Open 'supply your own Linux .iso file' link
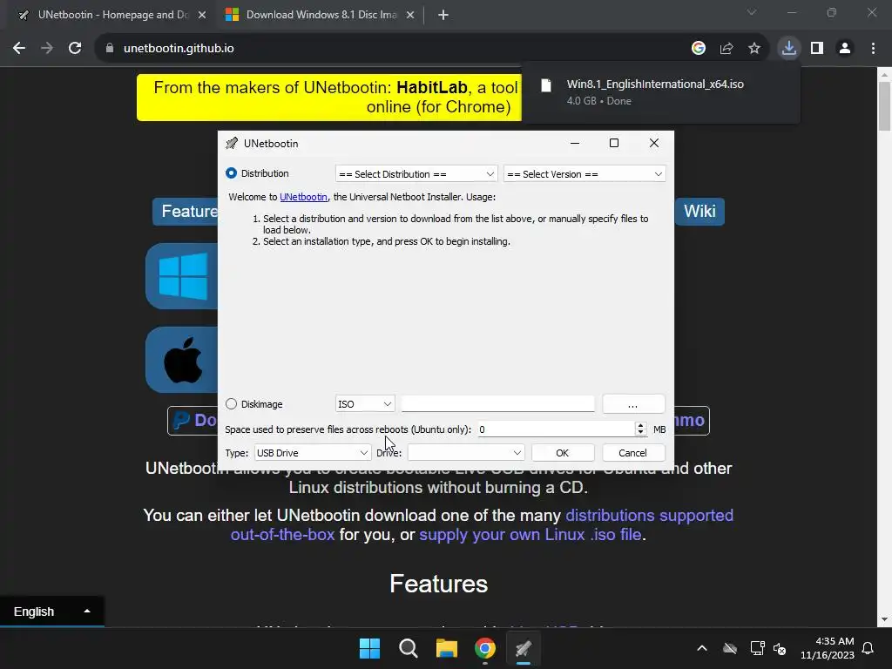Viewport: 892px width, 669px height. (x=530, y=535)
